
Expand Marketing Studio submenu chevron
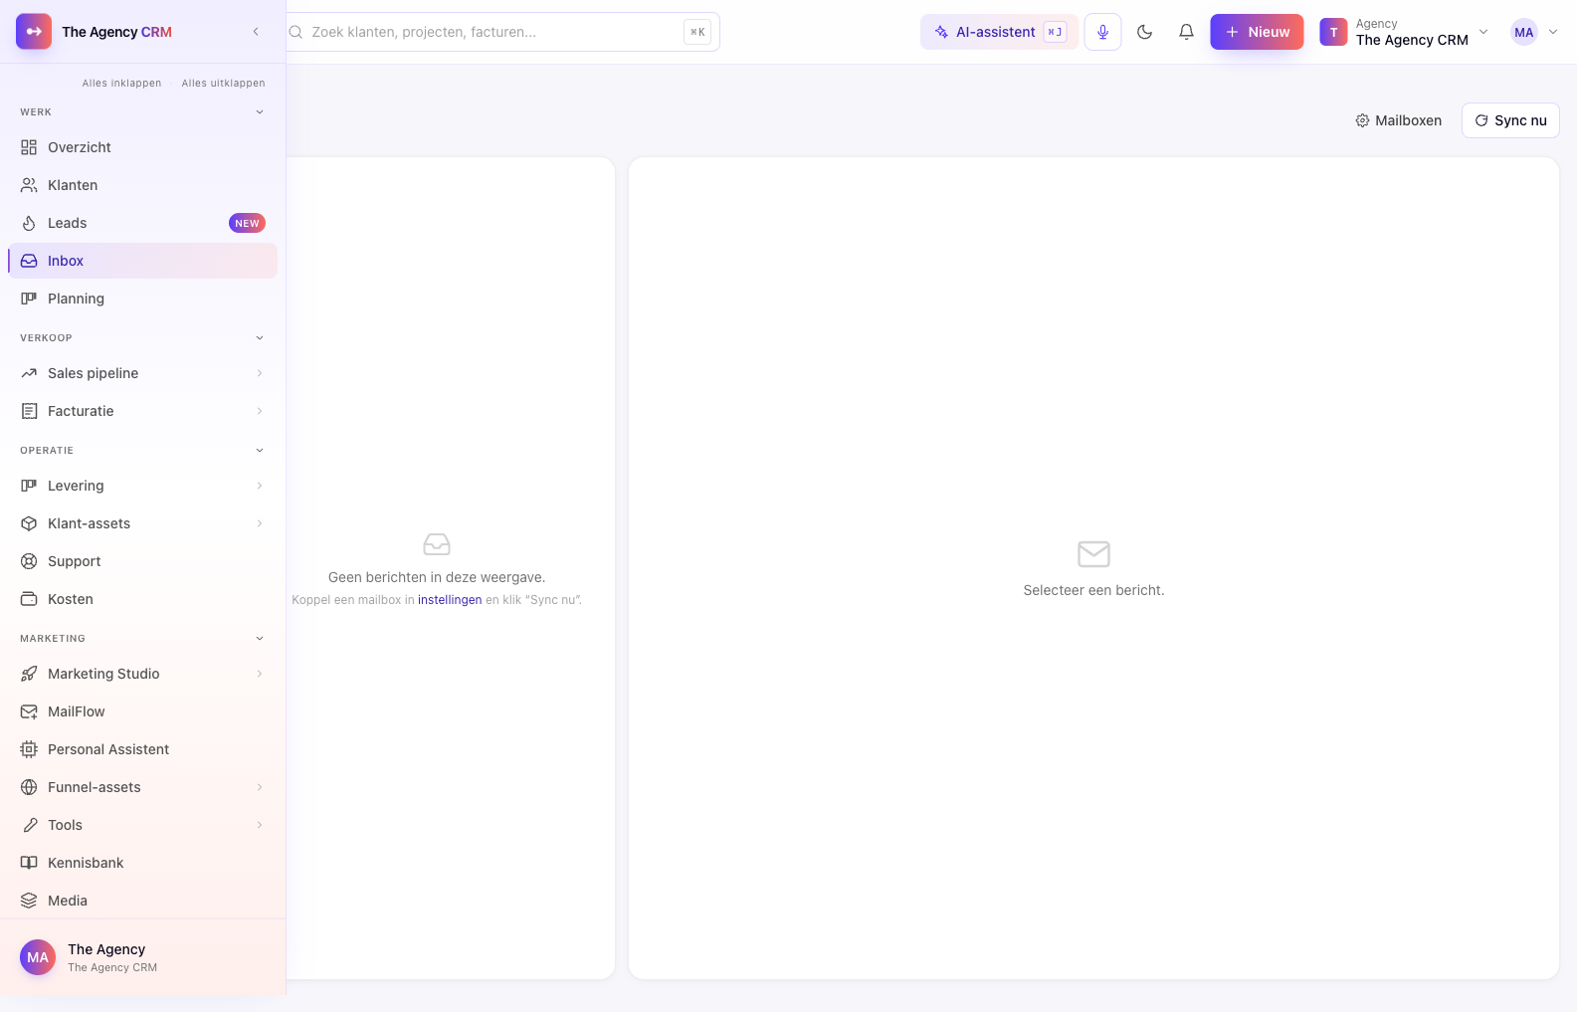click(260, 674)
